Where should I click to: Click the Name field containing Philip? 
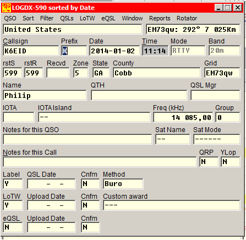tap(45, 95)
